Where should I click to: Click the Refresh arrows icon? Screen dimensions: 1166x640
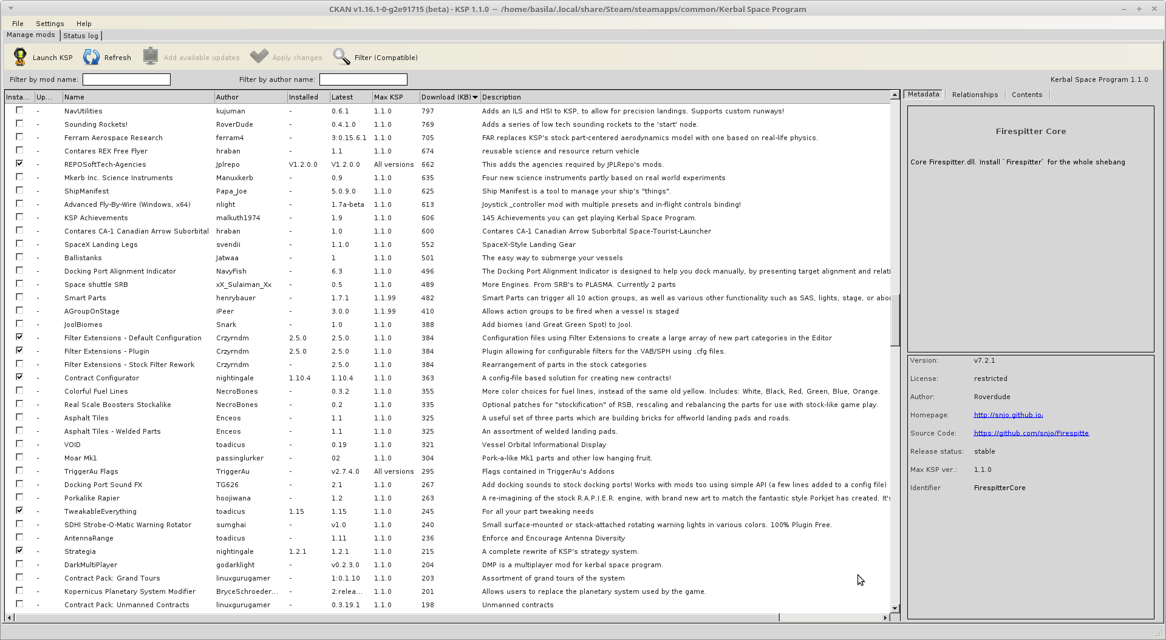92,57
